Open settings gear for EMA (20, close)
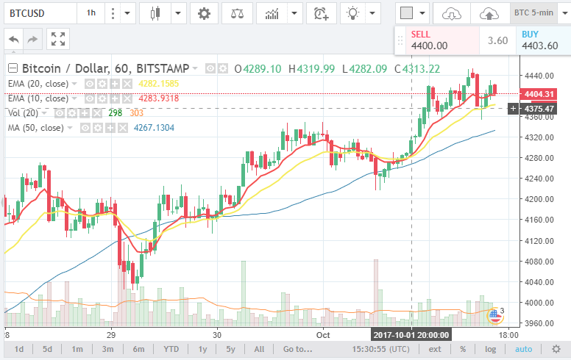 click(x=102, y=84)
